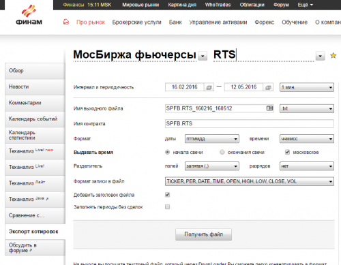Open 'Календарь событий' sidebar tab
The height and width of the screenshot is (265, 341).
[35, 119]
